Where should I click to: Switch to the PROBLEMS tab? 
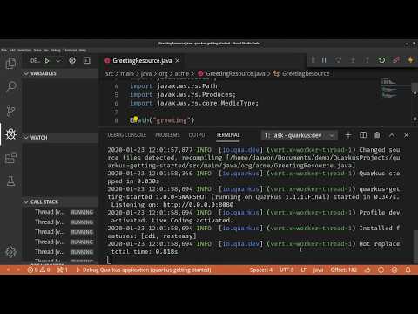(x=167, y=135)
